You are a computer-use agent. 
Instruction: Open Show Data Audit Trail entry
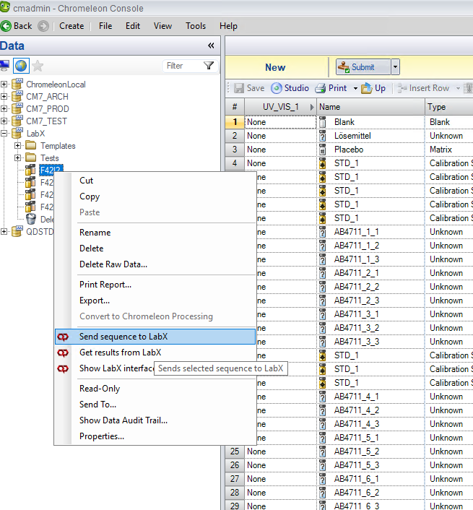(x=155, y=420)
